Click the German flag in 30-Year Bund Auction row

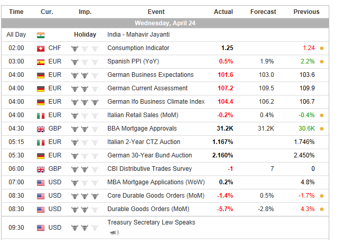click(x=41, y=156)
